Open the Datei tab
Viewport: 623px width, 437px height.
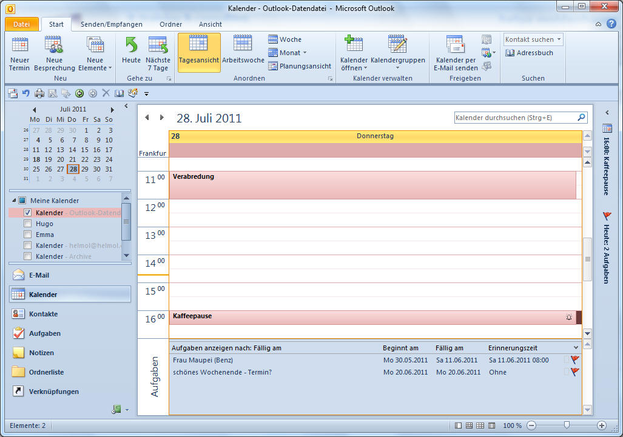21,24
